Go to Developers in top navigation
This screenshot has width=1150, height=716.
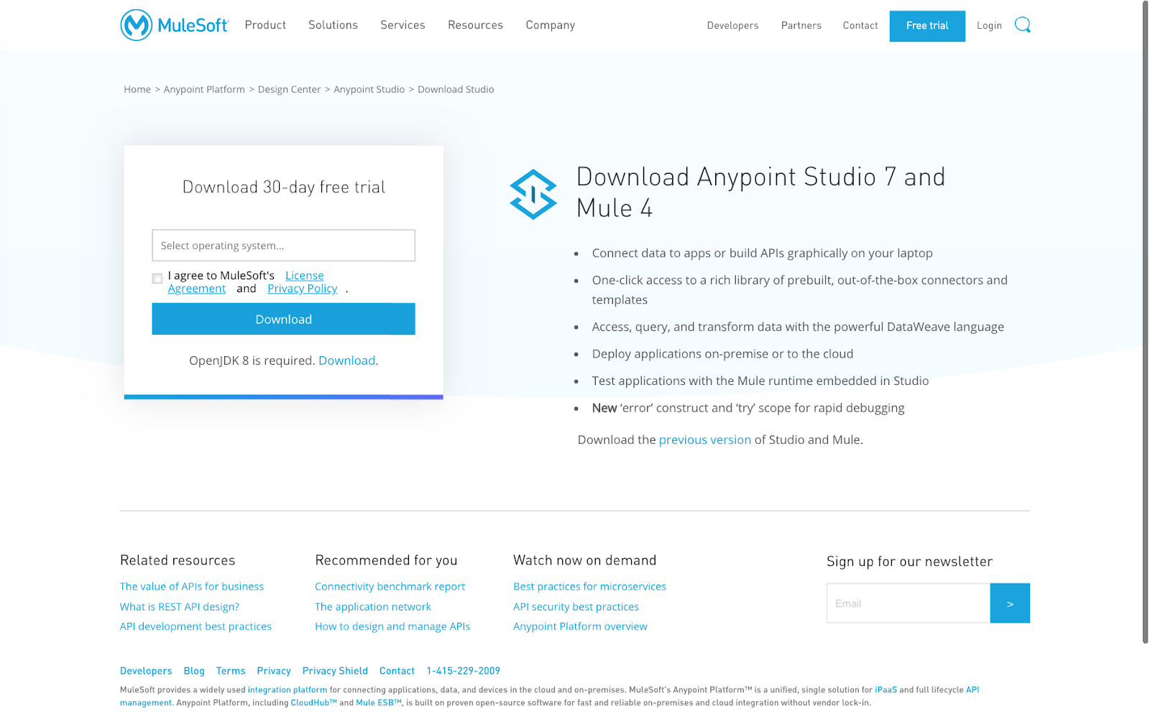[x=732, y=25]
